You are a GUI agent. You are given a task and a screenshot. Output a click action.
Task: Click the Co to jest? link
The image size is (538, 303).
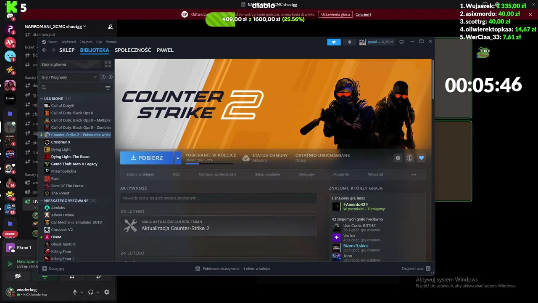[x=363, y=15]
